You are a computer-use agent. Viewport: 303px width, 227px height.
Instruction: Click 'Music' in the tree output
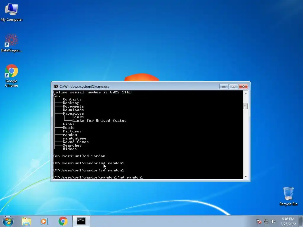(x=69, y=128)
